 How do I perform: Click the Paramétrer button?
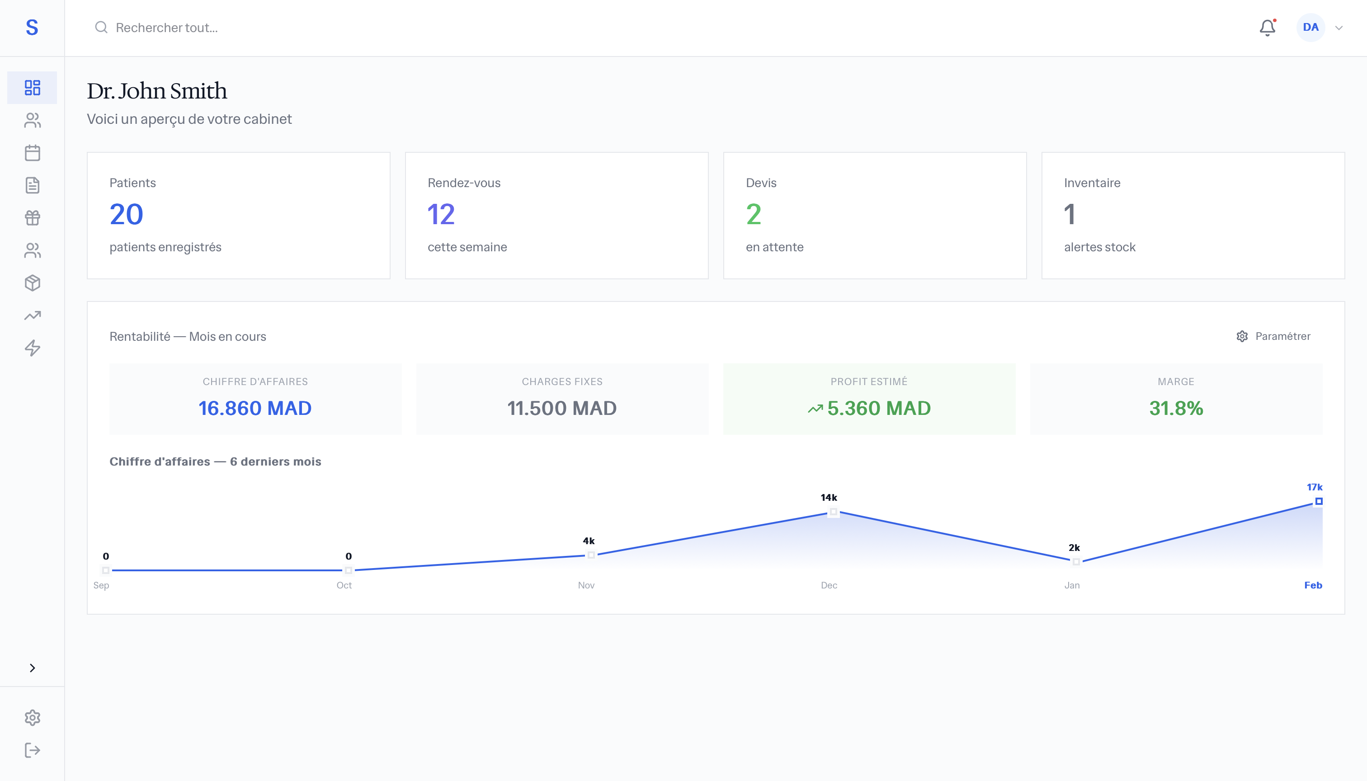point(1273,336)
